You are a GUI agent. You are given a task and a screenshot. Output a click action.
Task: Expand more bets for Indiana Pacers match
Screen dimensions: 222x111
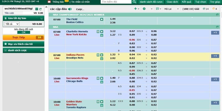(215, 56)
